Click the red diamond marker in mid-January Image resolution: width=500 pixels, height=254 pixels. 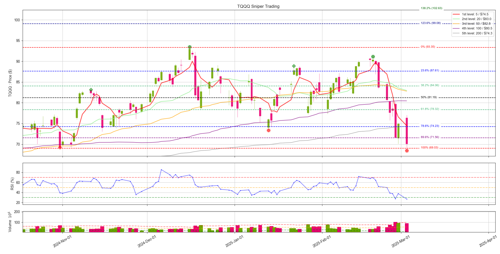click(x=268, y=130)
